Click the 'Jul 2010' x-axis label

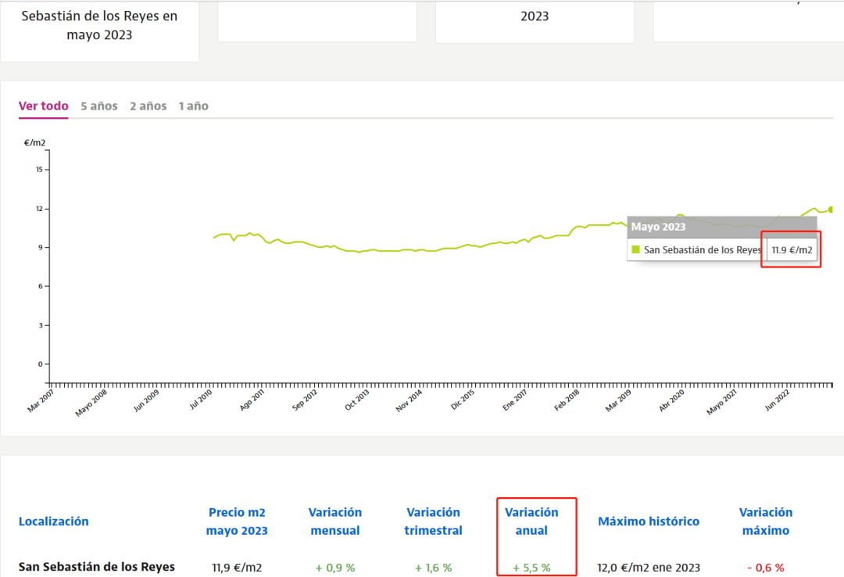click(x=200, y=400)
